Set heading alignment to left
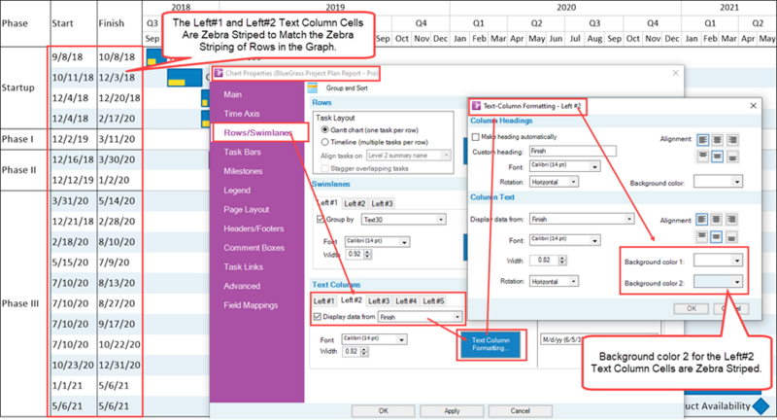The width and height of the screenshot is (777, 420). (702, 140)
